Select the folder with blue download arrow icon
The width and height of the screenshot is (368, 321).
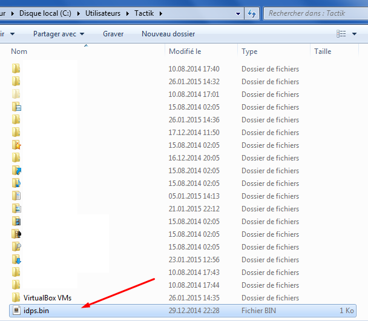coord(16,260)
